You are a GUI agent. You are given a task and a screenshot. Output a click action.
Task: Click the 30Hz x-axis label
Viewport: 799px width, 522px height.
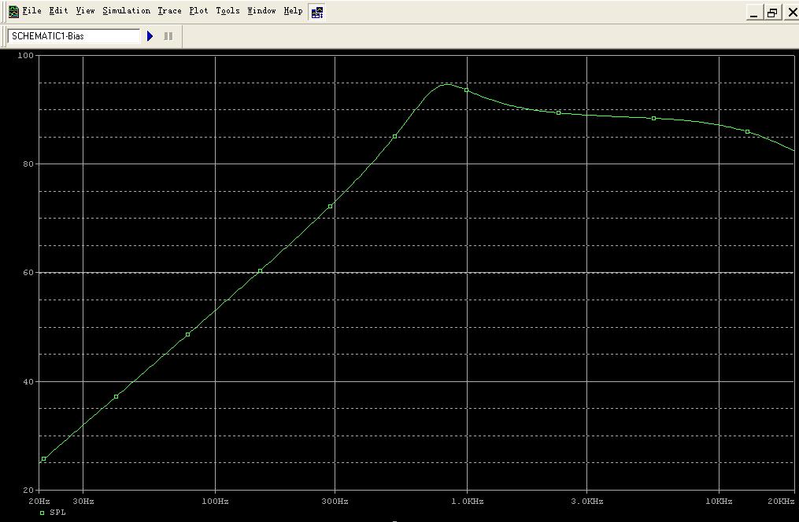(83, 501)
